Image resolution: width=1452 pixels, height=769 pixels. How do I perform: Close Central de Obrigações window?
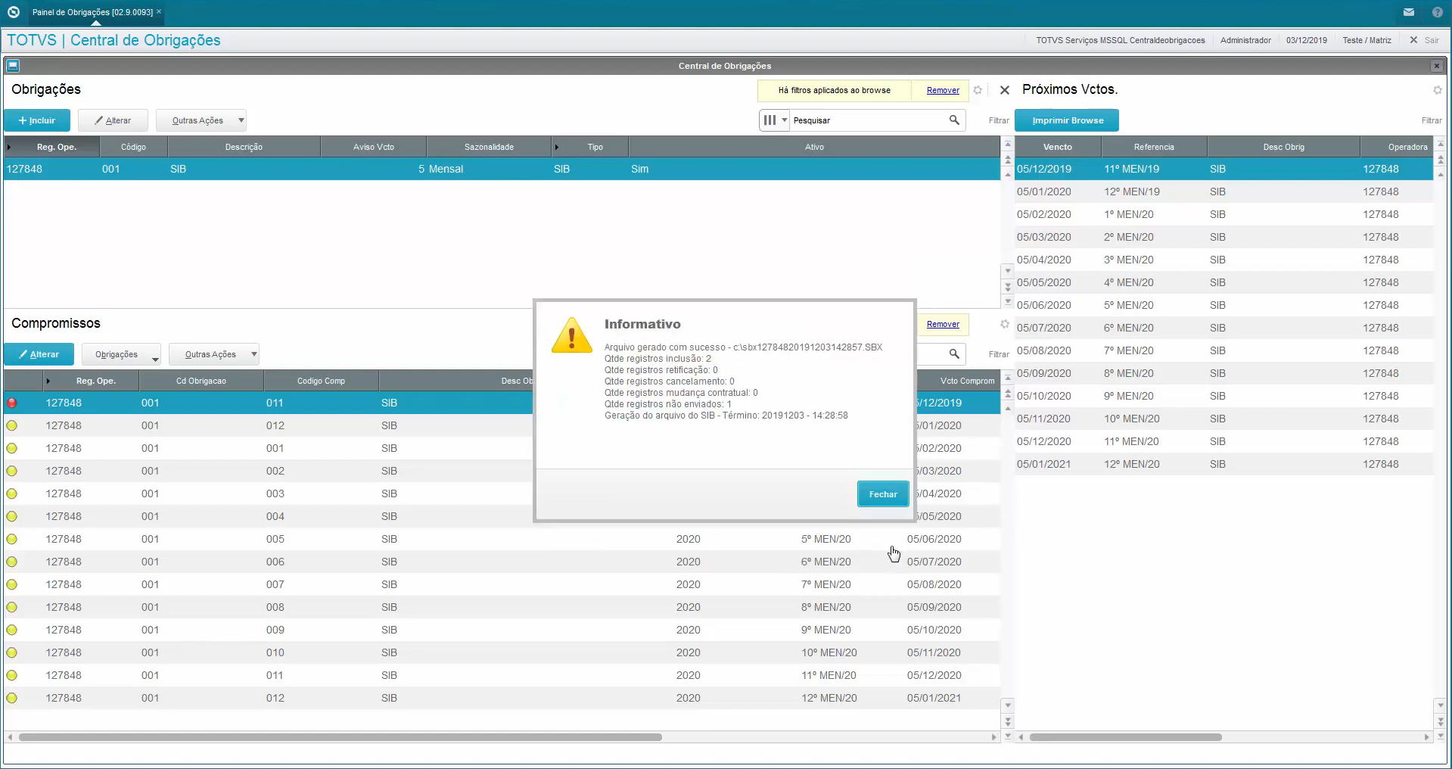click(x=1436, y=66)
